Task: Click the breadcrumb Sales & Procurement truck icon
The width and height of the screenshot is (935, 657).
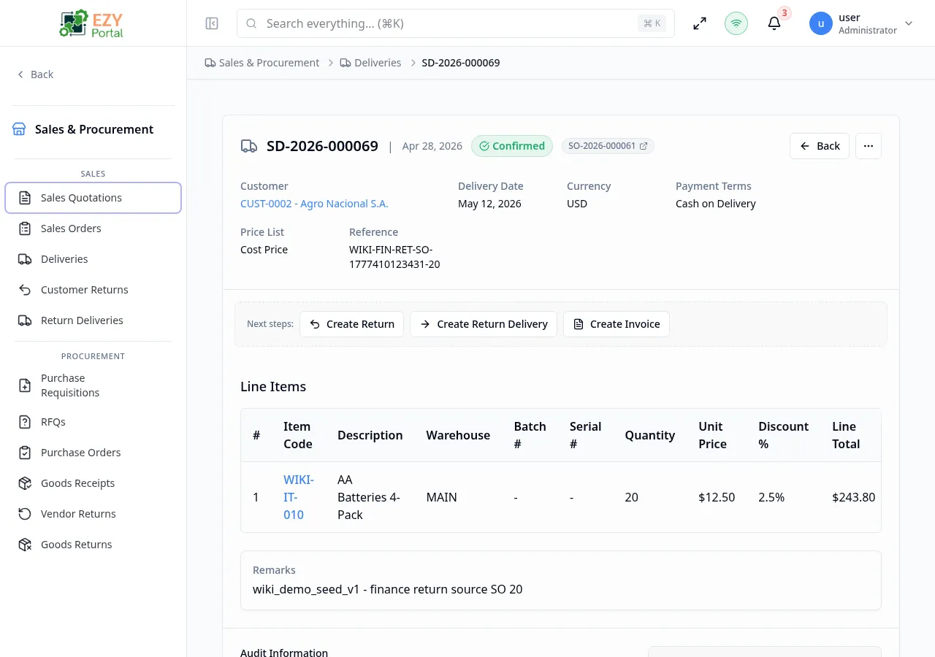Action: click(x=210, y=63)
